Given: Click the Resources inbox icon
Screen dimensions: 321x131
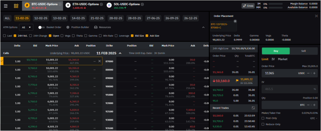Looking at the screenshot, I should point(96,27).
